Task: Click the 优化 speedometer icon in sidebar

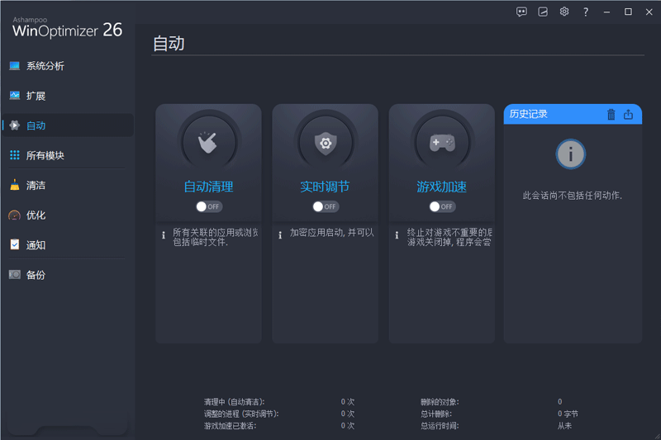Action: (x=15, y=215)
